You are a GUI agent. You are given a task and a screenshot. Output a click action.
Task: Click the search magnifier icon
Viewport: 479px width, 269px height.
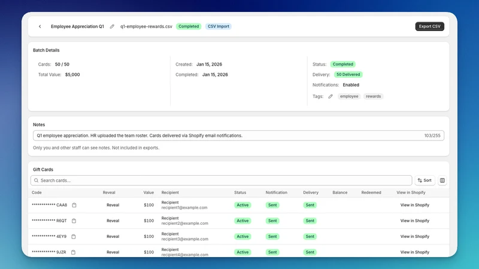pyautogui.click(x=37, y=181)
